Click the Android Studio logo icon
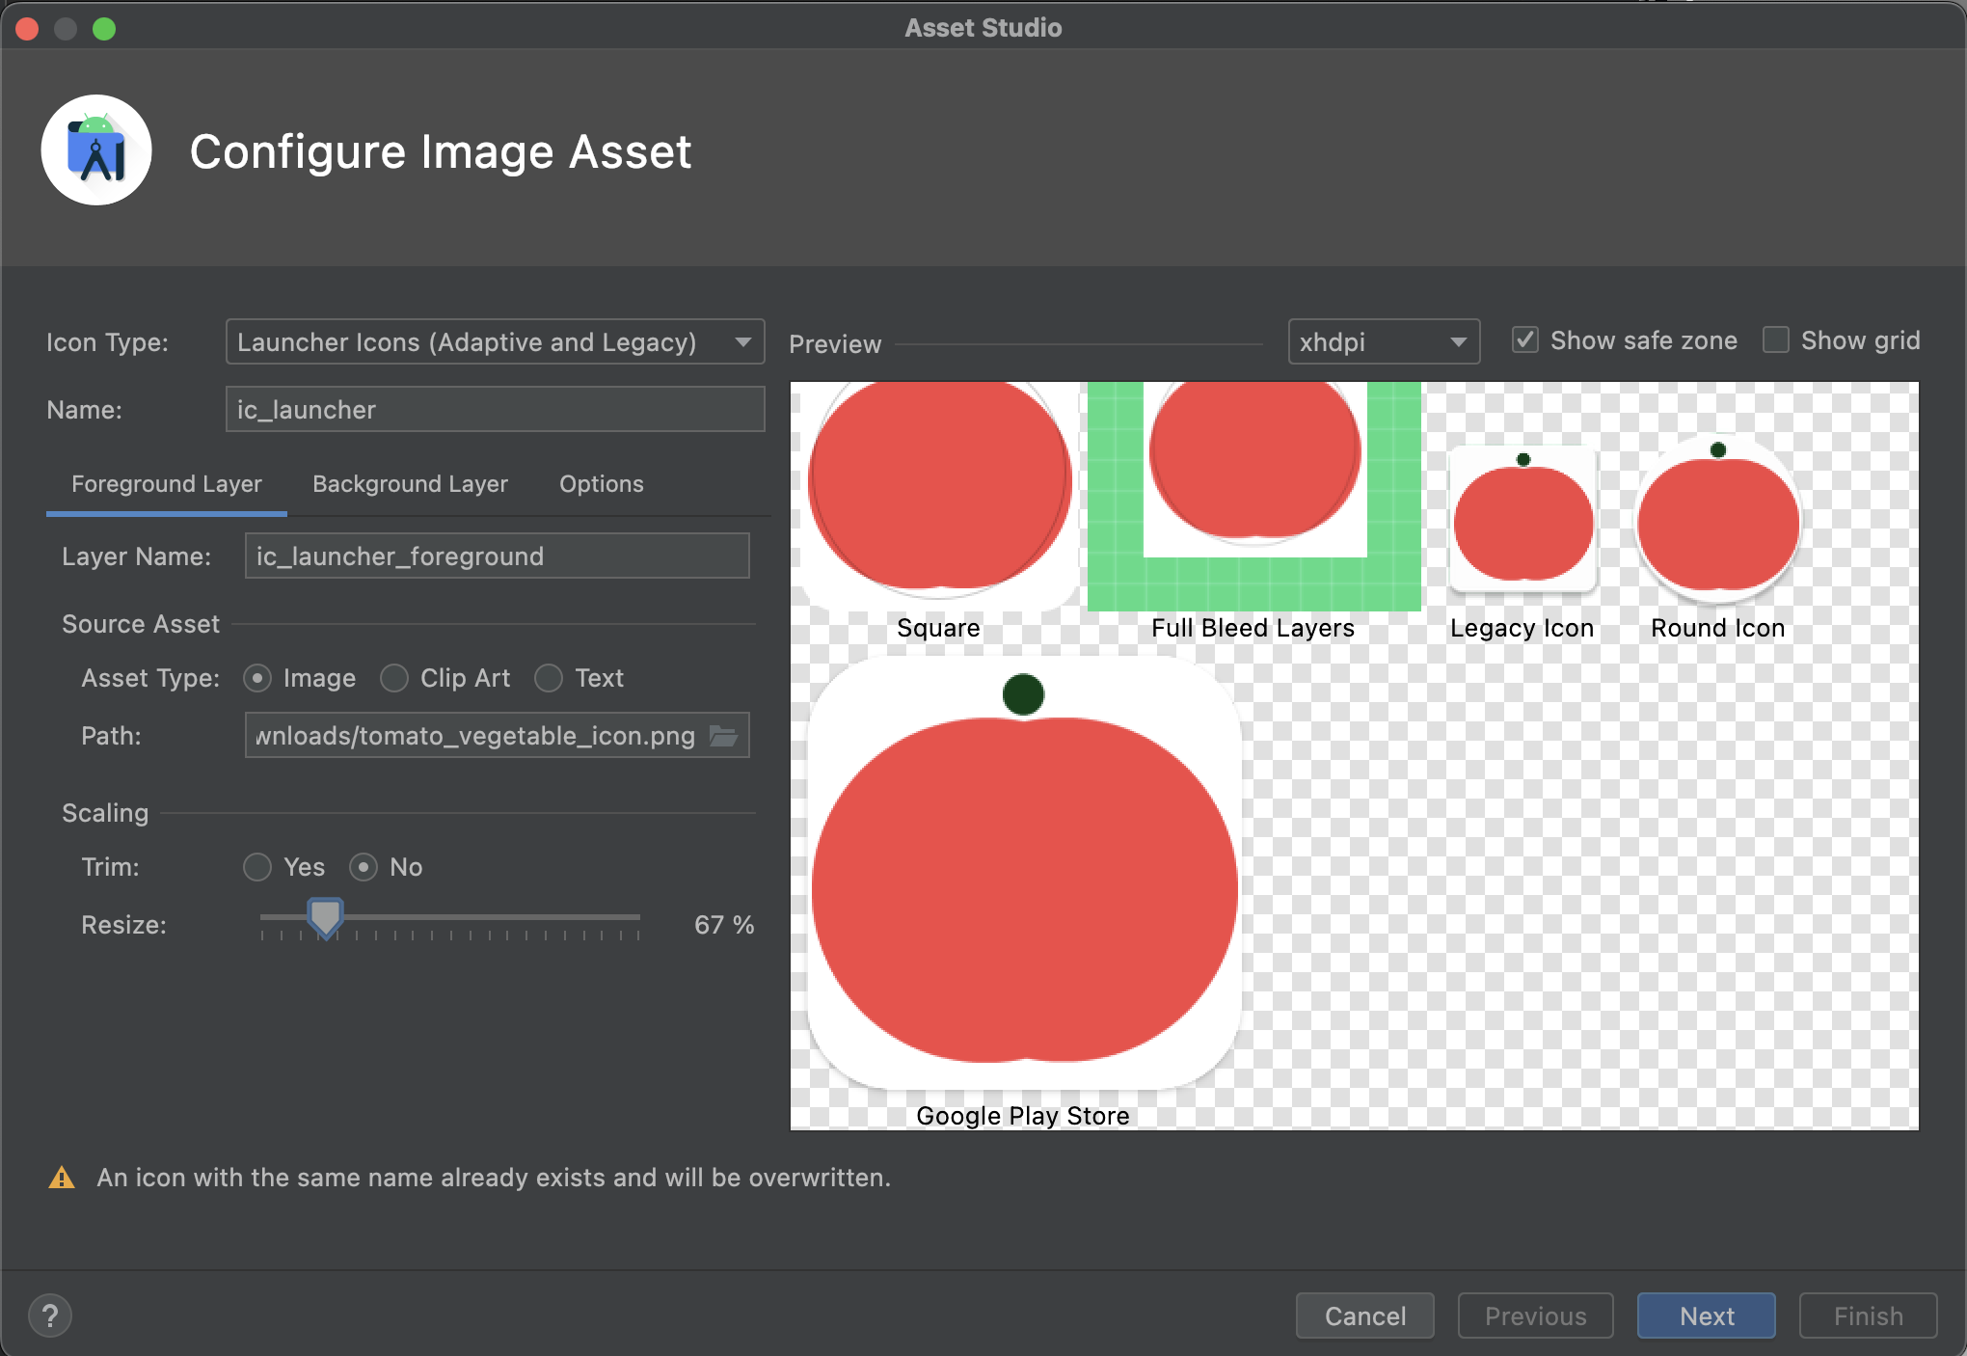The width and height of the screenshot is (1967, 1356). pos(96,150)
